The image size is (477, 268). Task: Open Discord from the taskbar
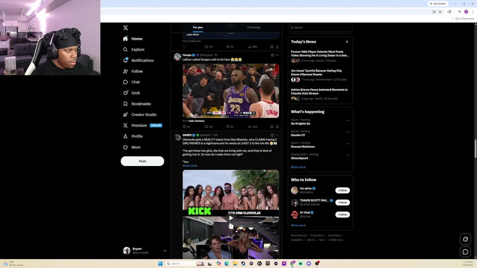(x=309, y=264)
